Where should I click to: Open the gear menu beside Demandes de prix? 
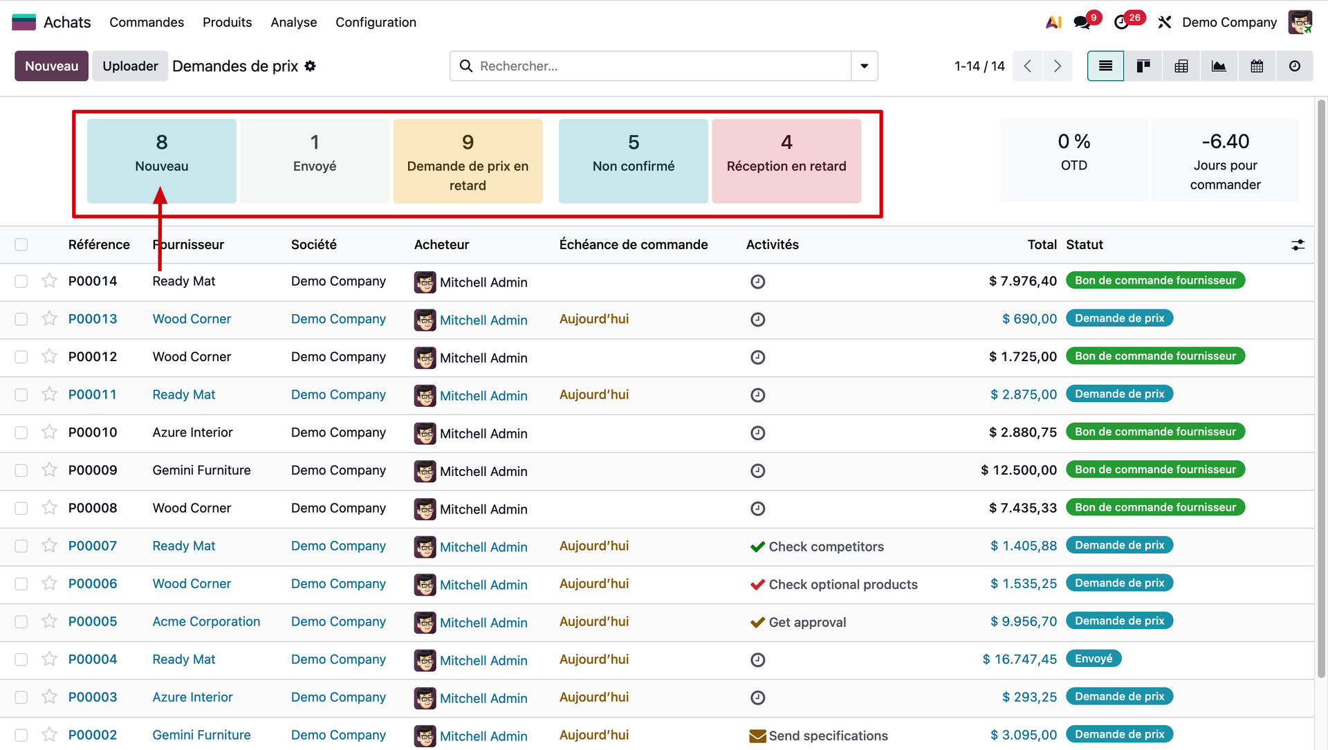pos(311,66)
